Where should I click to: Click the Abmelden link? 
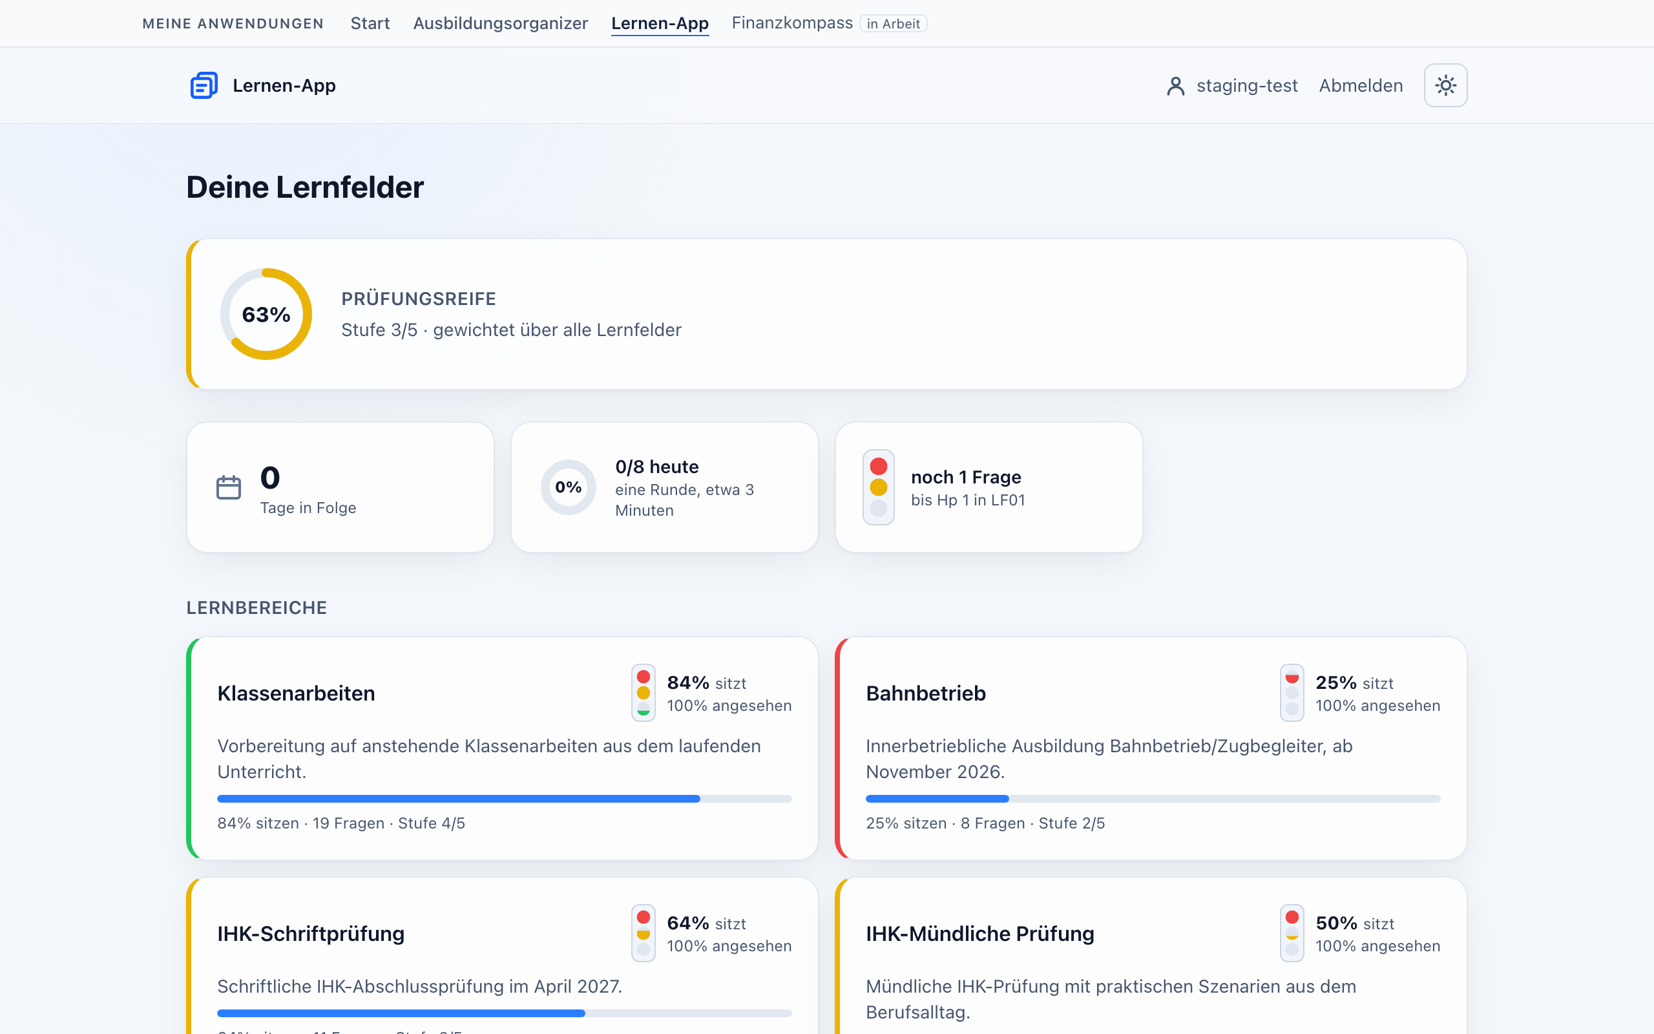1360,85
